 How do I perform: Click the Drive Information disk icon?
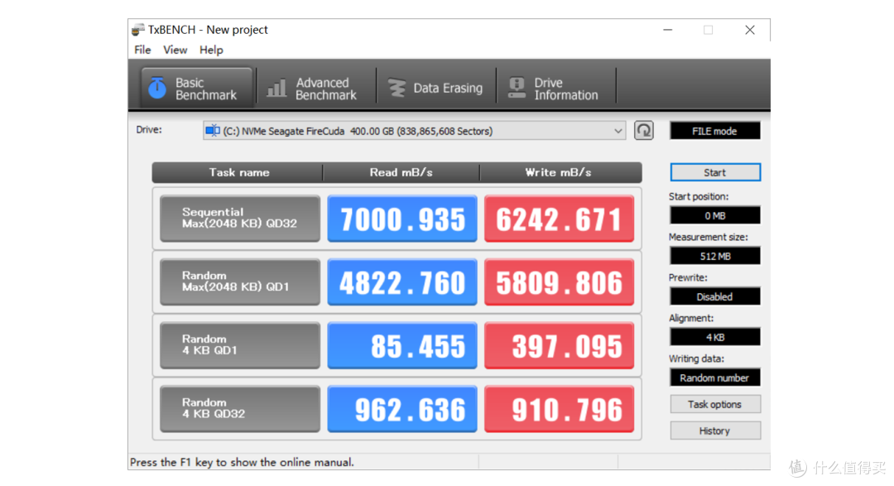click(517, 88)
